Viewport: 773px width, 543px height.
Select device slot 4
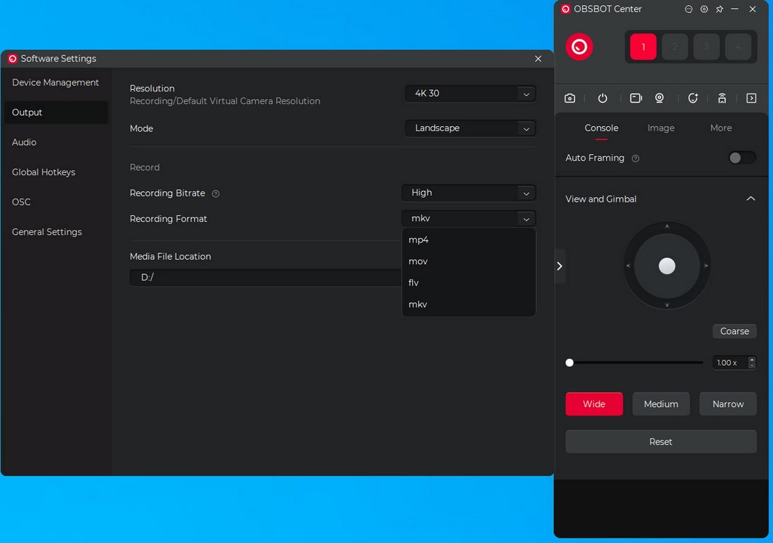[738, 47]
